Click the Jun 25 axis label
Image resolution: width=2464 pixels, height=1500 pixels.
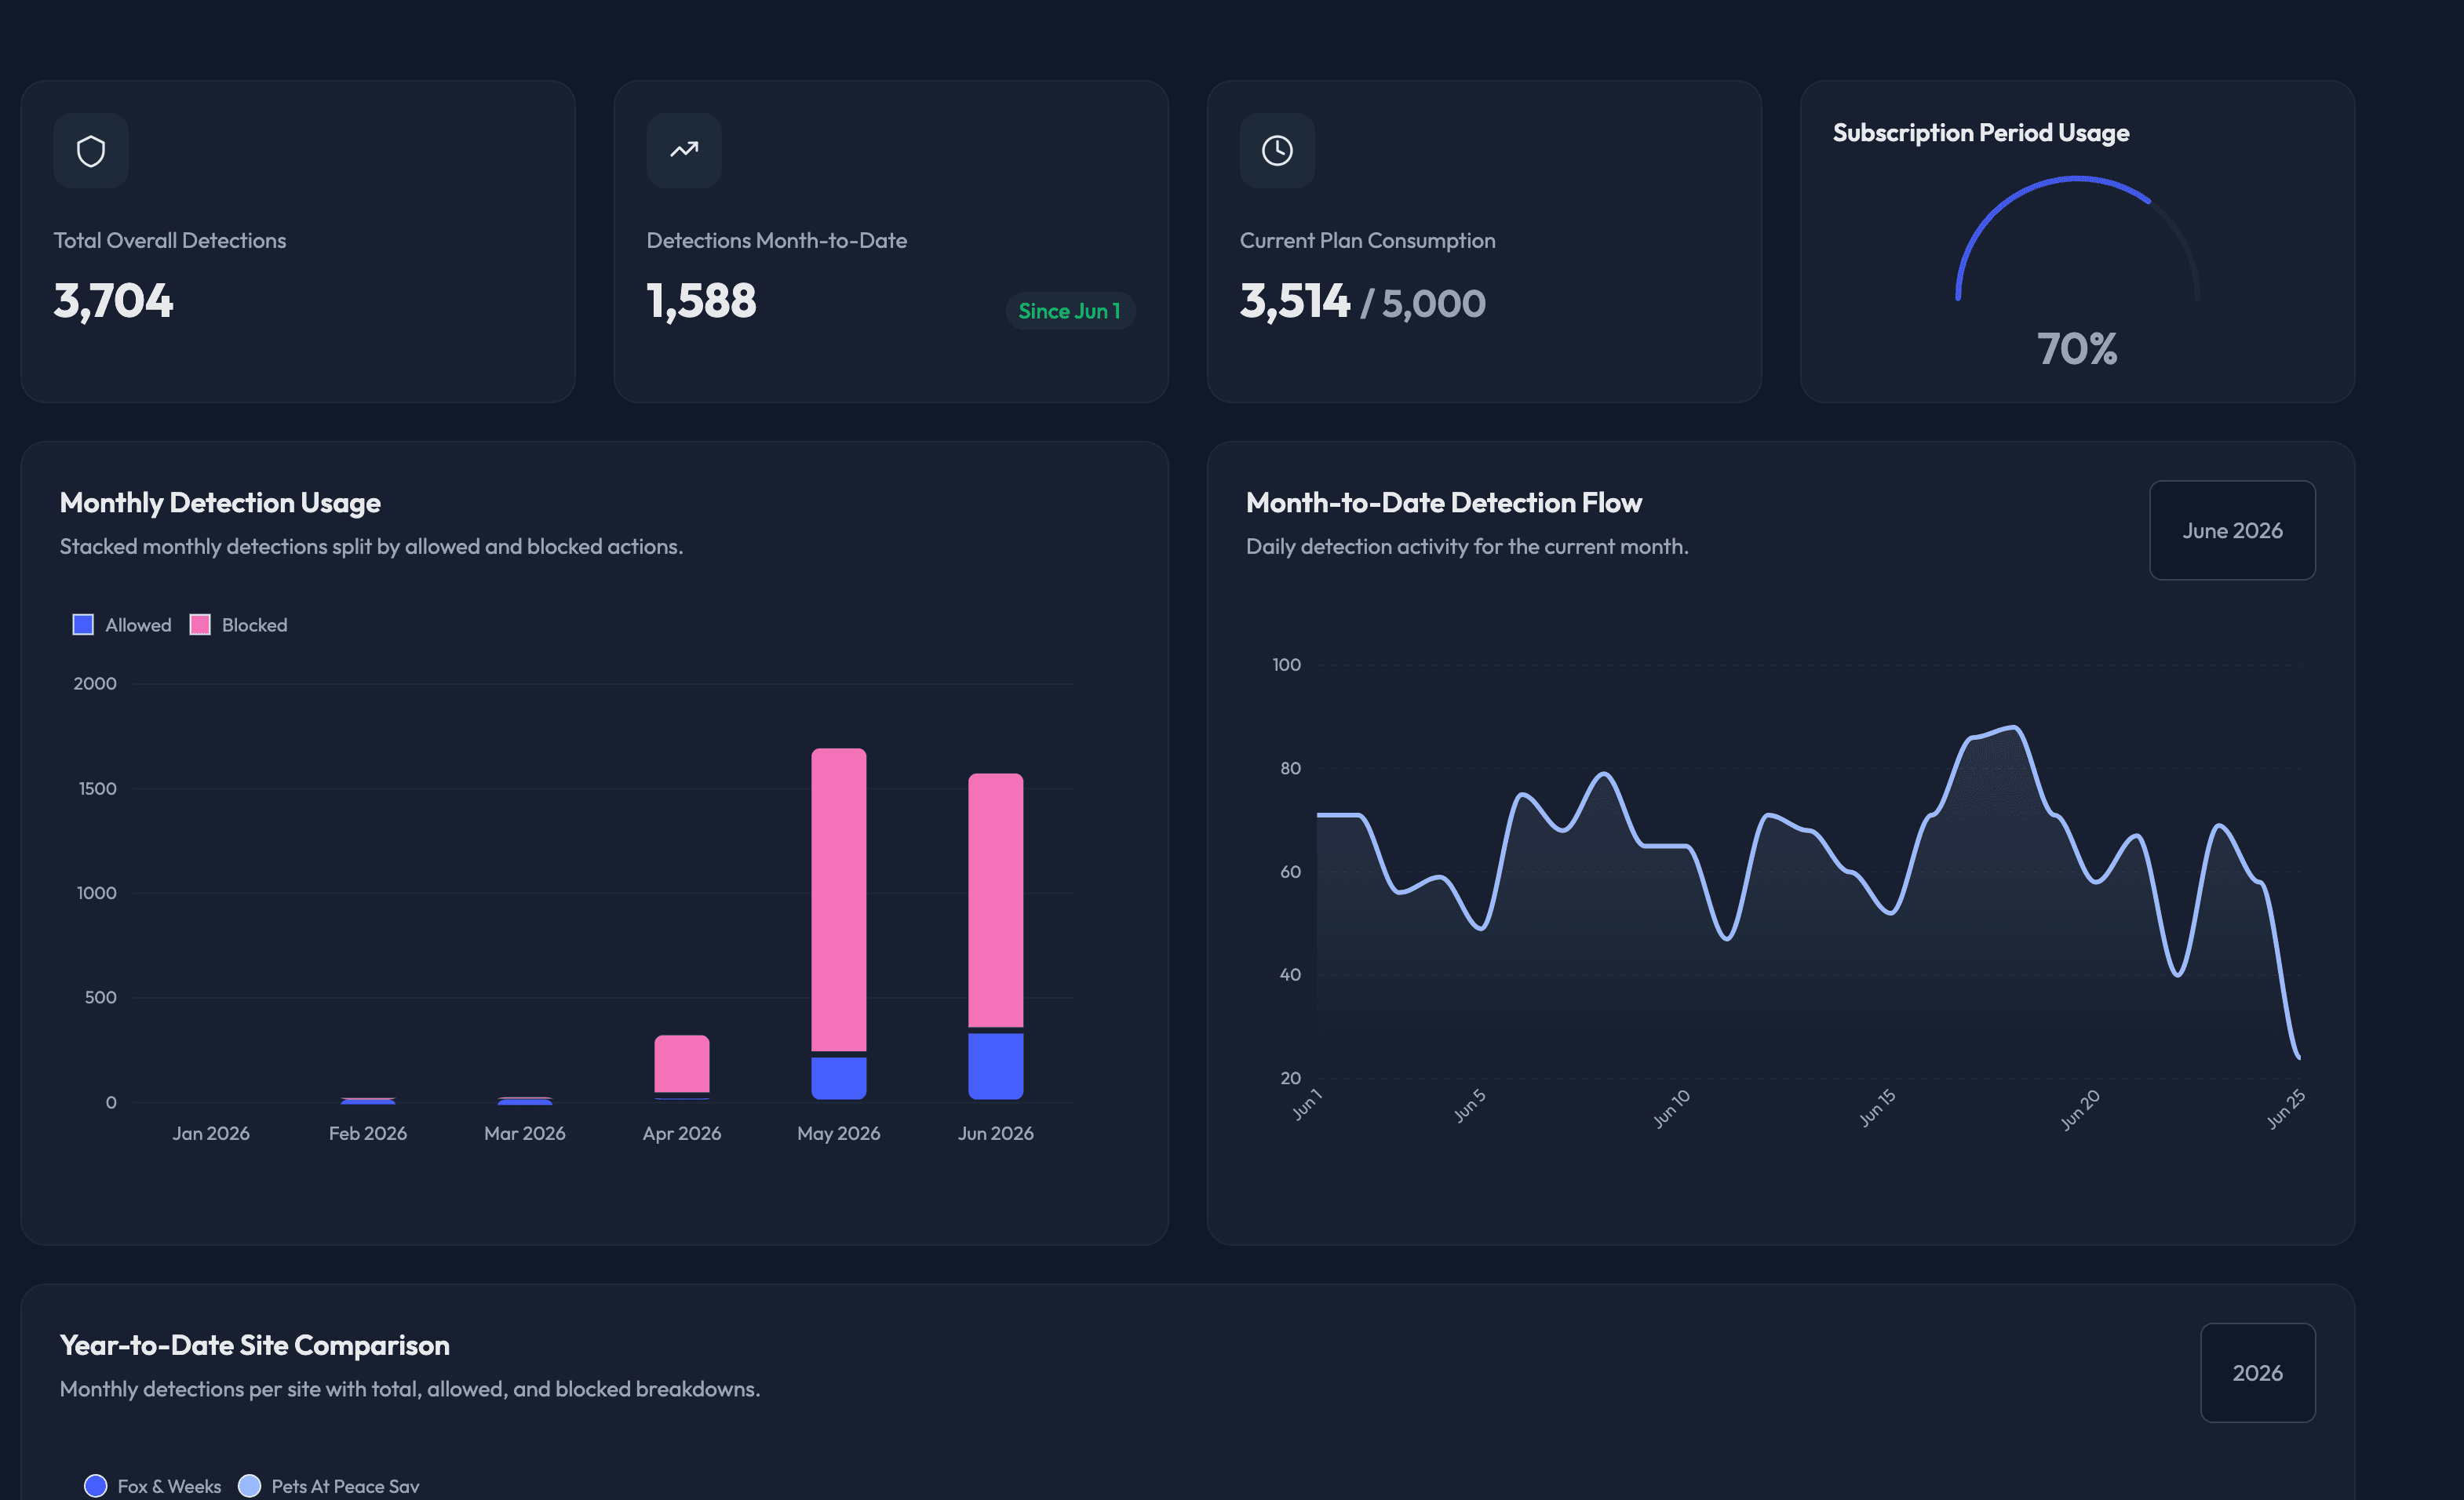coord(2286,1109)
